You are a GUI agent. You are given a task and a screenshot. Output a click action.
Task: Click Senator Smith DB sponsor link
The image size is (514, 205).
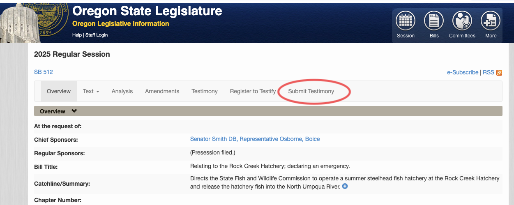coord(213,139)
